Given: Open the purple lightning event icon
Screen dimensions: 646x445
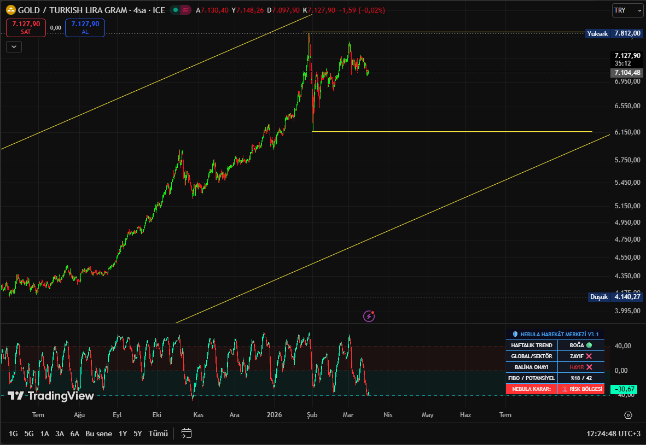Looking at the screenshot, I should [369, 316].
